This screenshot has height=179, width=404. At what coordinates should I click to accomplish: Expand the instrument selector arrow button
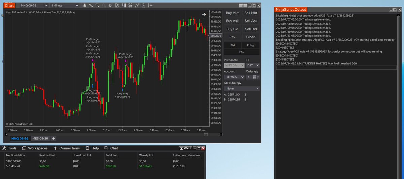pos(46,6)
